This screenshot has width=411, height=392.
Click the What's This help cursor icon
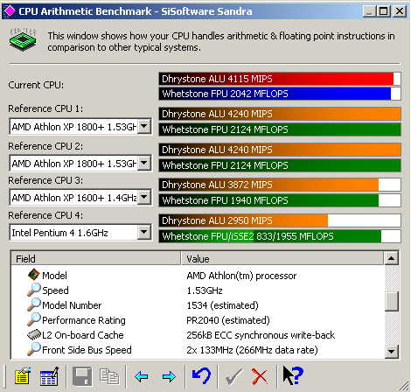pyautogui.click(x=293, y=375)
